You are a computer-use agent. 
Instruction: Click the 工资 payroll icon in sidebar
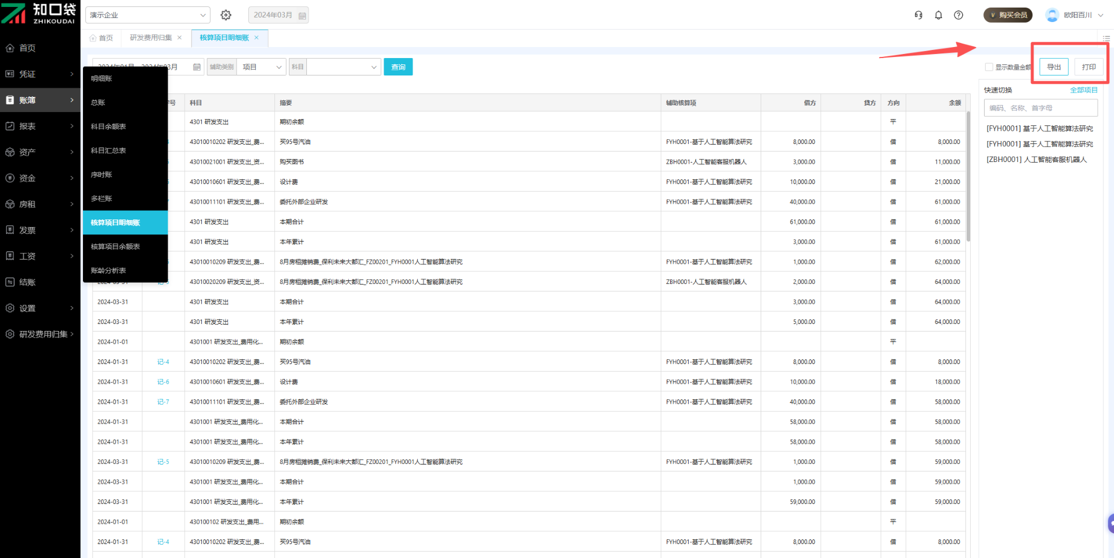[10, 256]
